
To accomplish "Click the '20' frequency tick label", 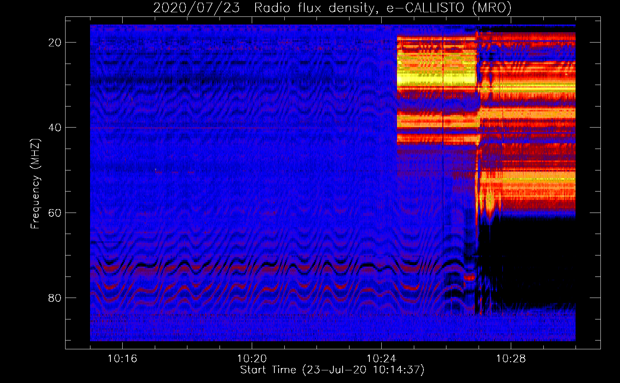I will pyautogui.click(x=55, y=43).
